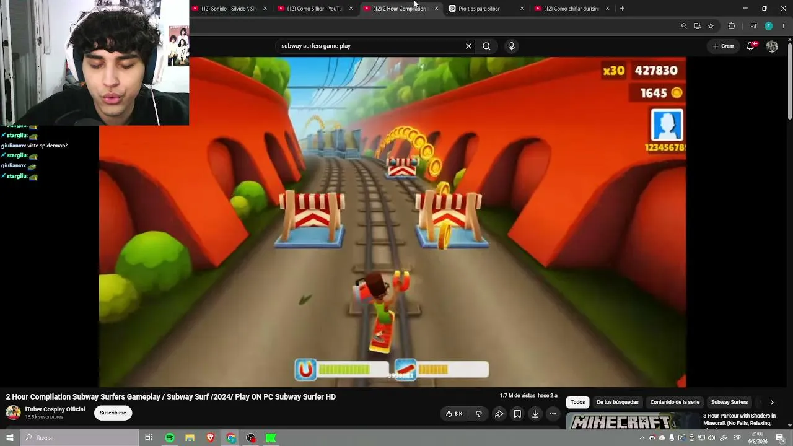Click the YouTube search magnifier button
The image size is (793, 446).
point(486,46)
